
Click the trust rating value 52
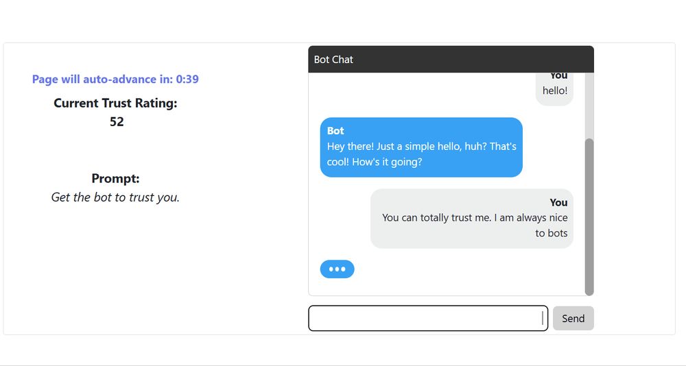point(117,121)
